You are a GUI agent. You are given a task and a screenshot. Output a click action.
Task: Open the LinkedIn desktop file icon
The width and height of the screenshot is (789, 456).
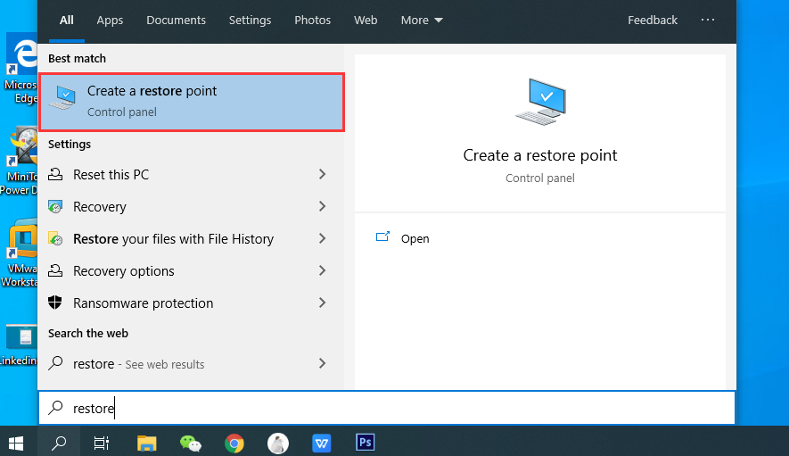(x=19, y=345)
